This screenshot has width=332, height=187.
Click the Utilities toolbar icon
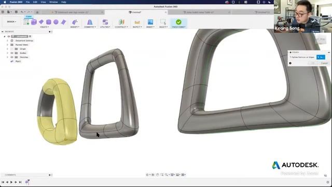pyautogui.click(x=105, y=22)
